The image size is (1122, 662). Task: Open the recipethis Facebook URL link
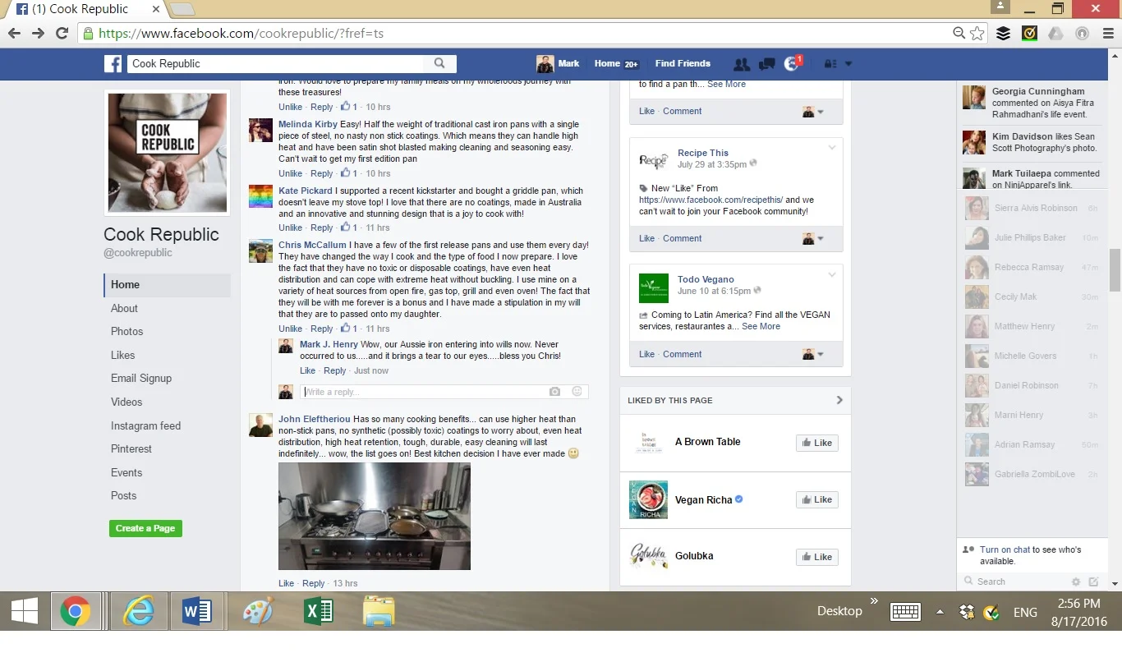click(x=710, y=200)
